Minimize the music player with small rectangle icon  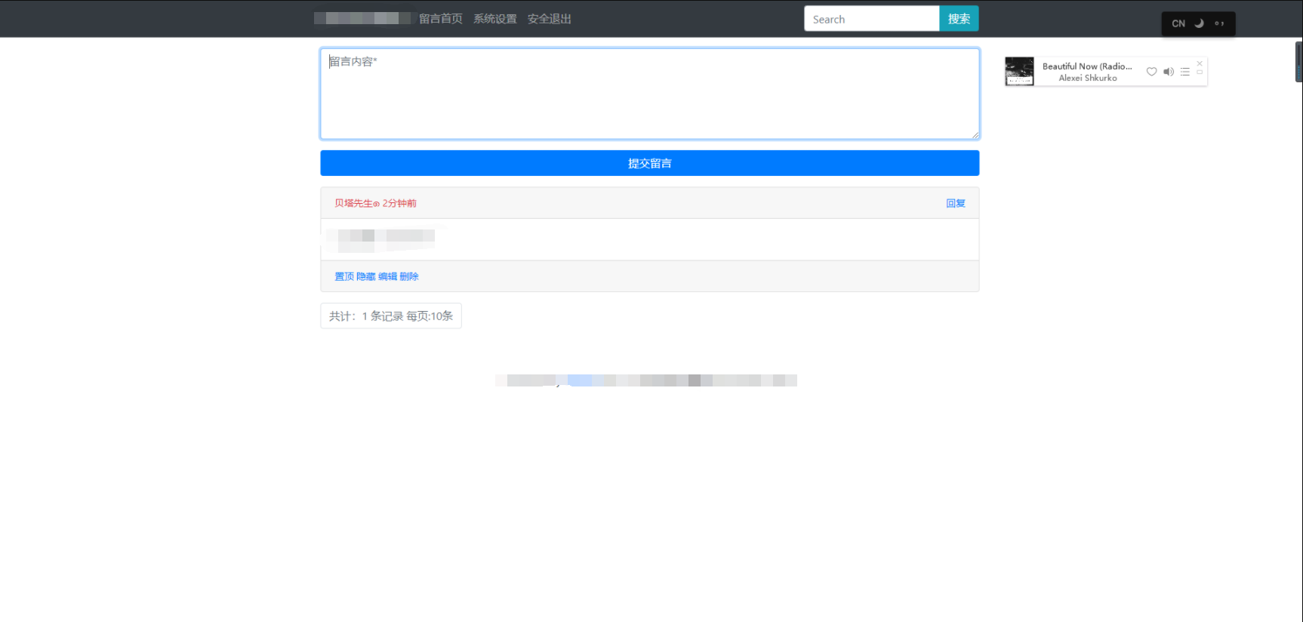[1200, 72]
